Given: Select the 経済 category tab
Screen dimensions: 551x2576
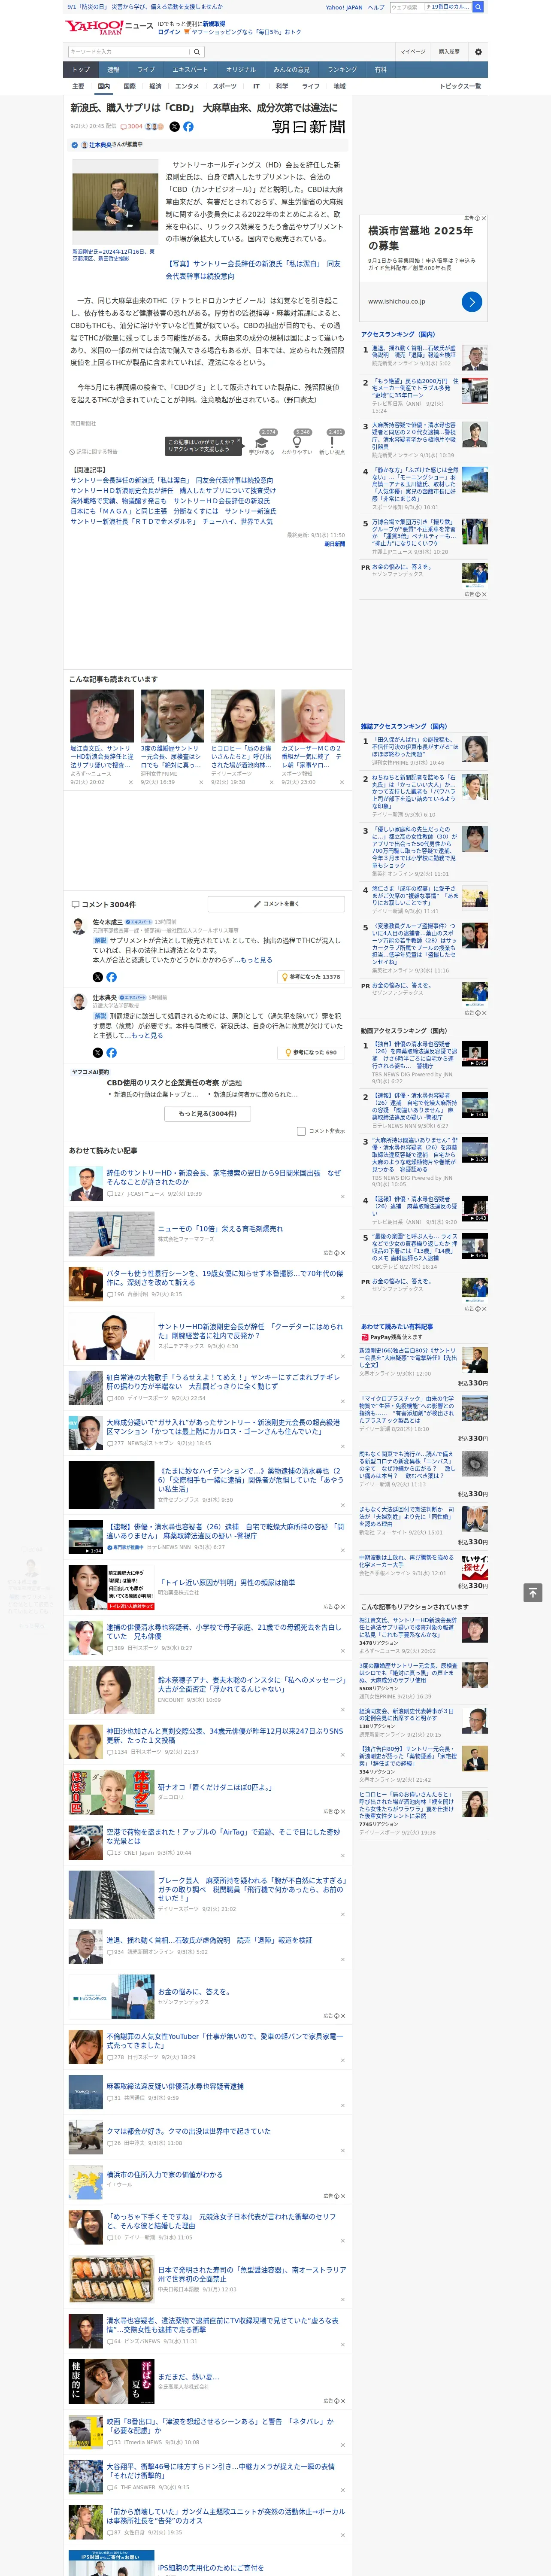Looking at the screenshot, I should coord(155,86).
